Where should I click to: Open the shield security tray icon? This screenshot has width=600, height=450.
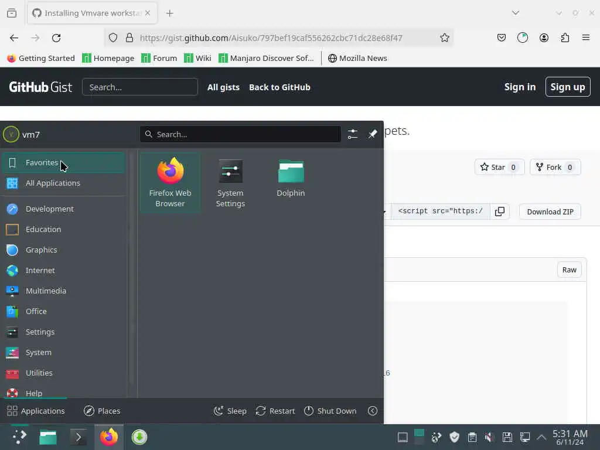coord(454,437)
